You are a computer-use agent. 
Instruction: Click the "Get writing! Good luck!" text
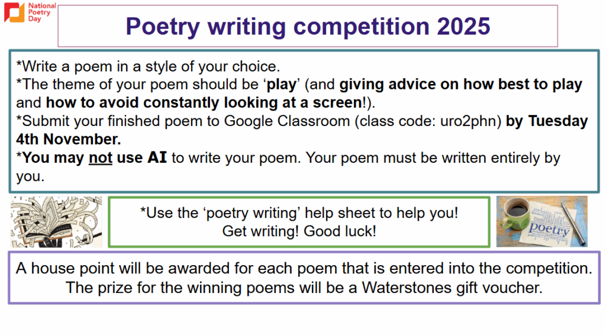299,231
